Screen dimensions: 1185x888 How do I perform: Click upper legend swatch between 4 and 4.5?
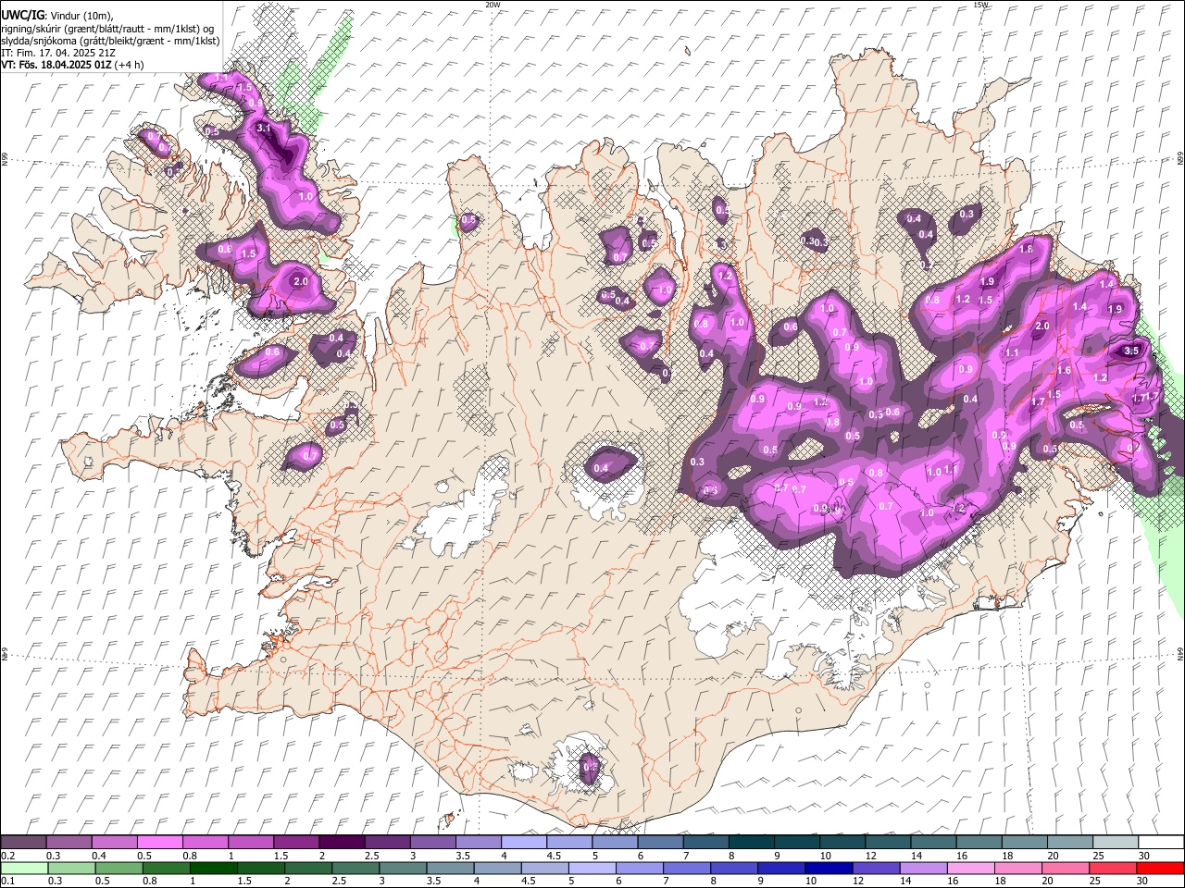click(x=522, y=843)
